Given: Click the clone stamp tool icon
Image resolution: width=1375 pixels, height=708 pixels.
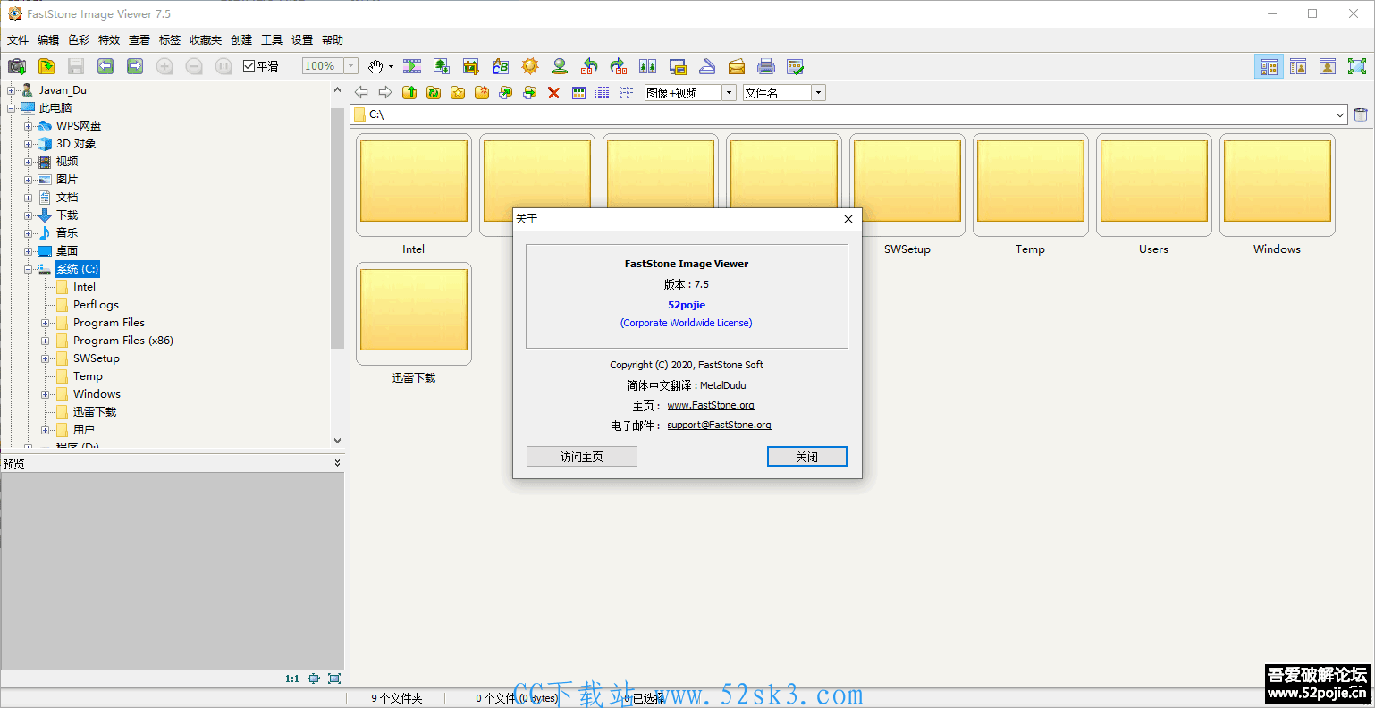Looking at the screenshot, I should (560, 66).
